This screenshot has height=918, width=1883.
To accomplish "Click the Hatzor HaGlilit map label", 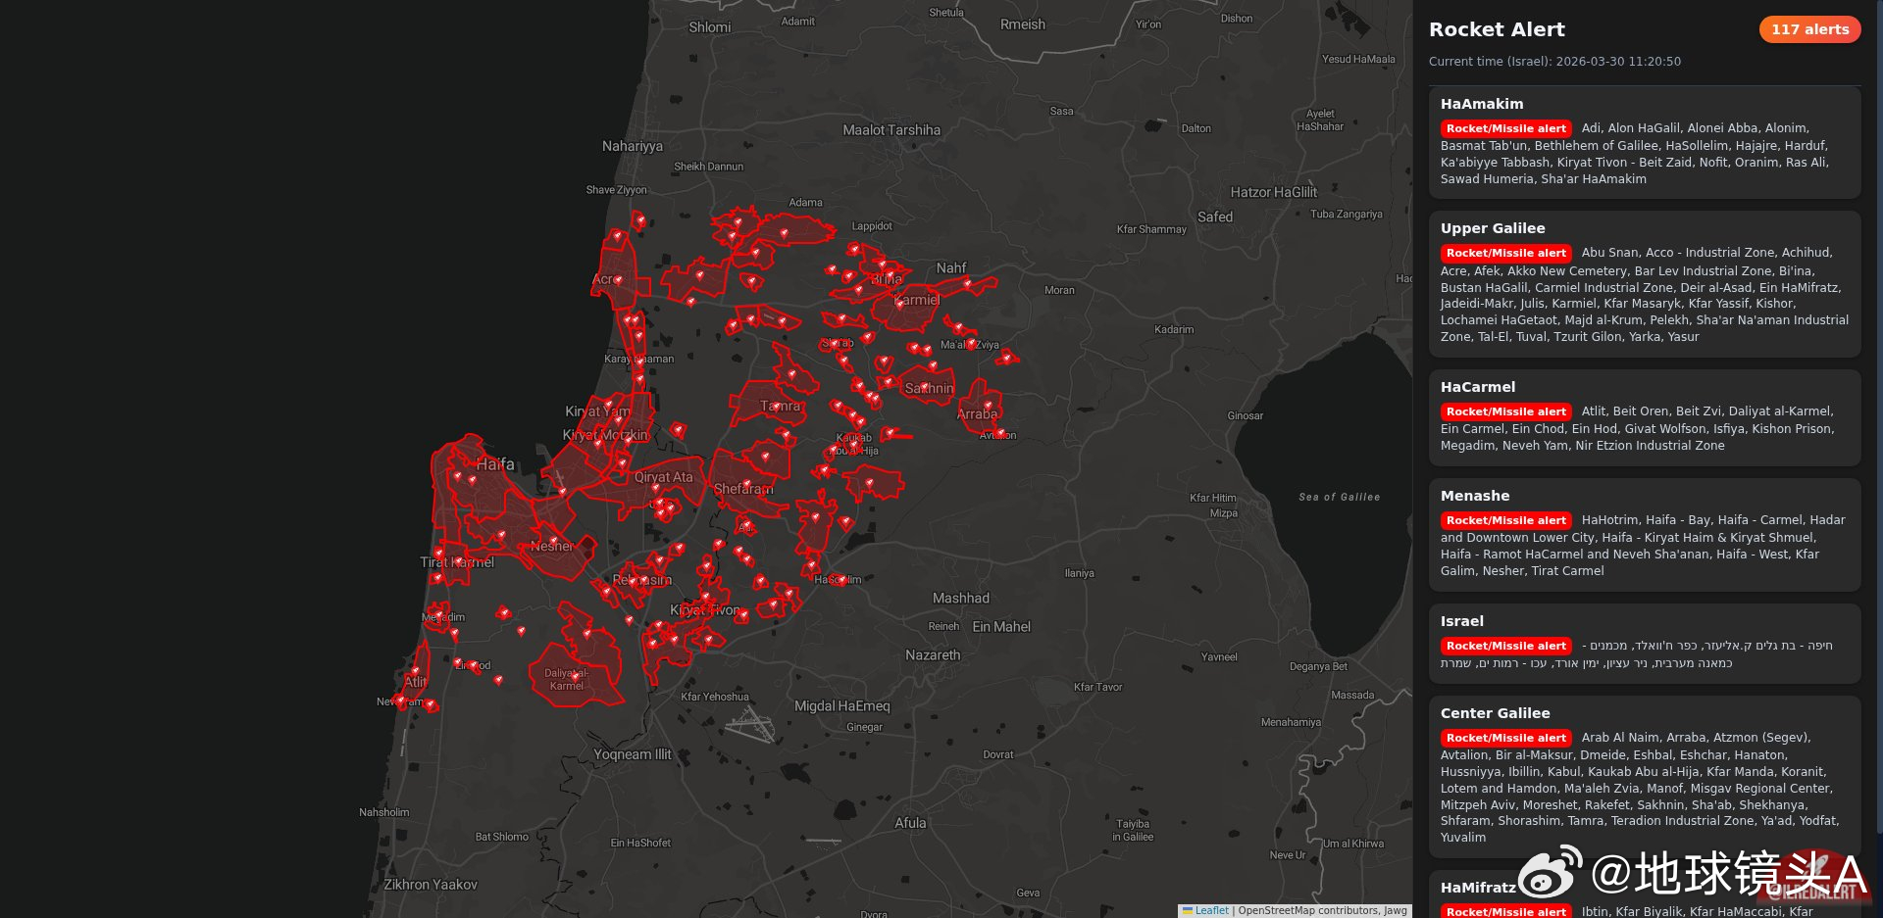I will [1274, 192].
